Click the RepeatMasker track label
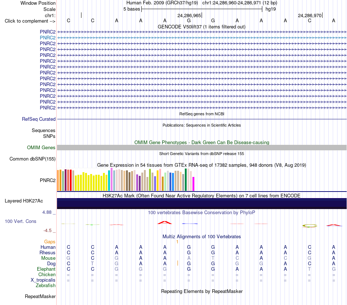The width and height of the screenshot is (347, 305). [x=40, y=296]
